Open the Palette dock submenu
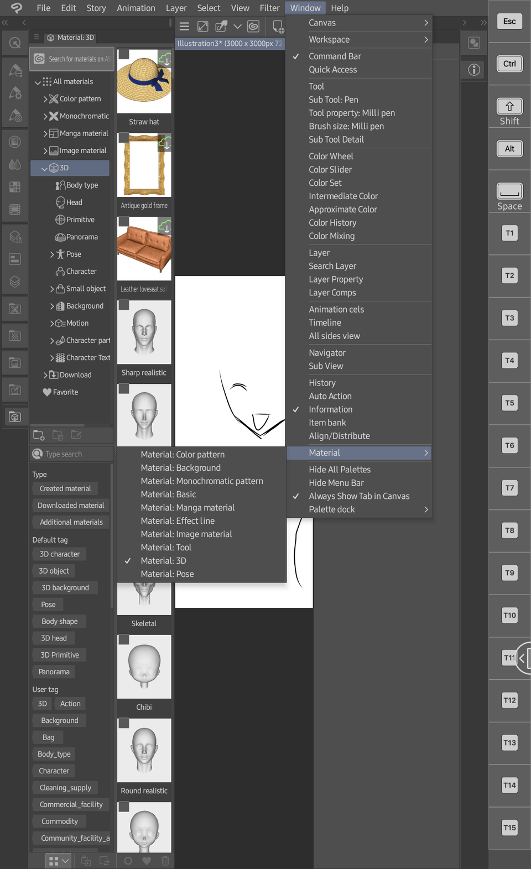Screen dimensions: 531x869 359,509
